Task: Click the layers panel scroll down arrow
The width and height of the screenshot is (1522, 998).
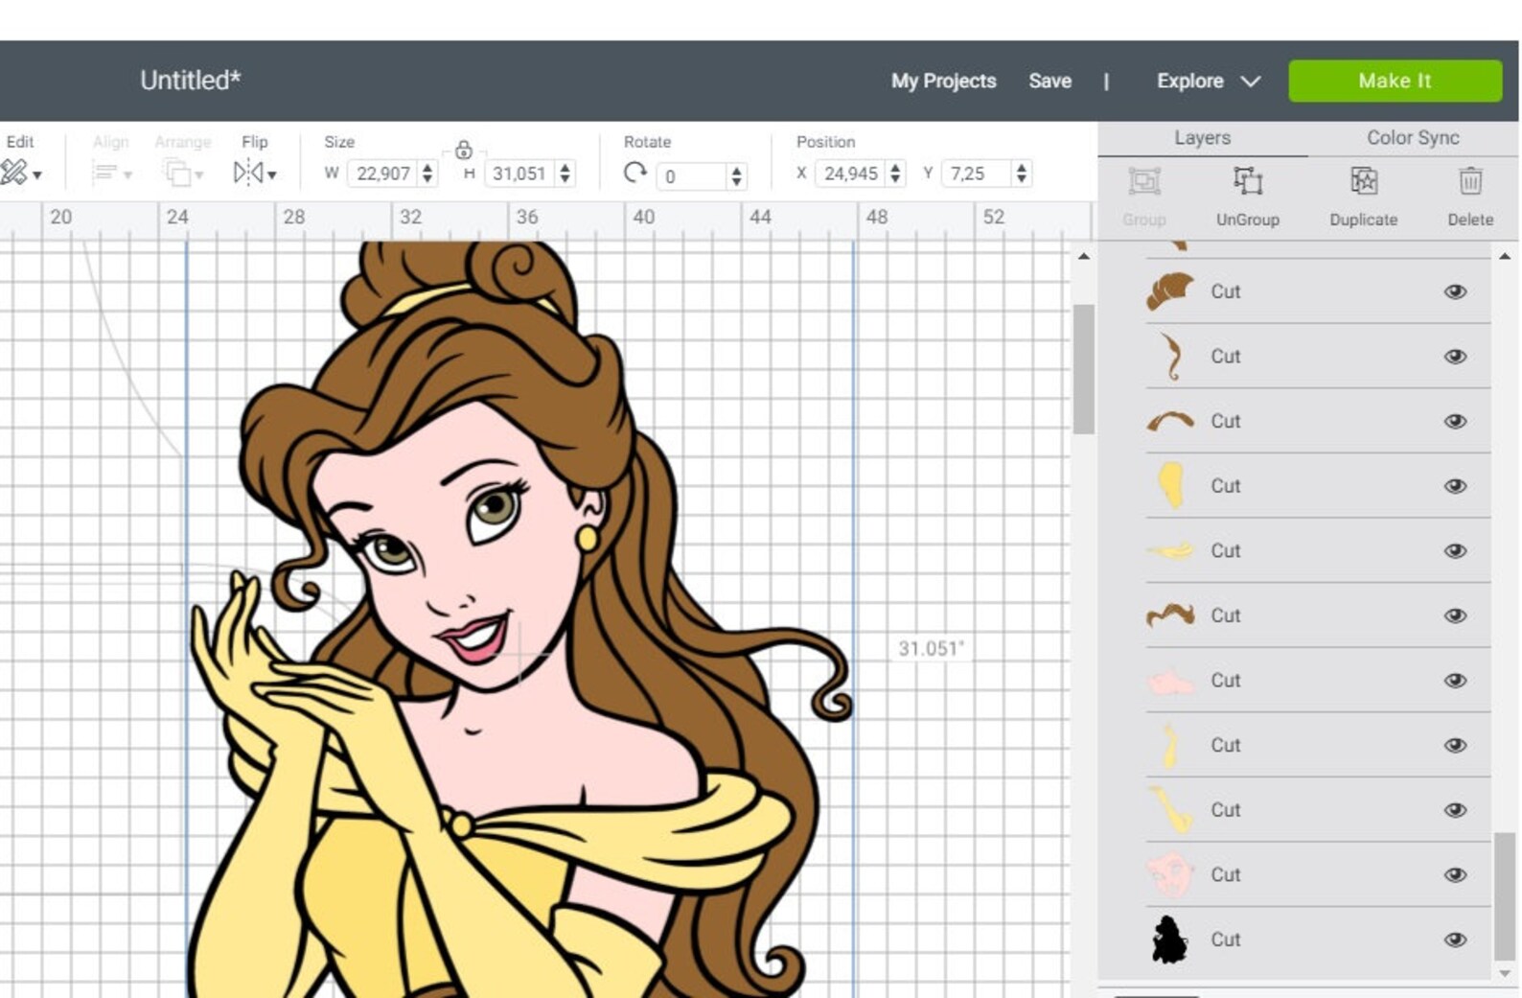Action: pos(1505,972)
